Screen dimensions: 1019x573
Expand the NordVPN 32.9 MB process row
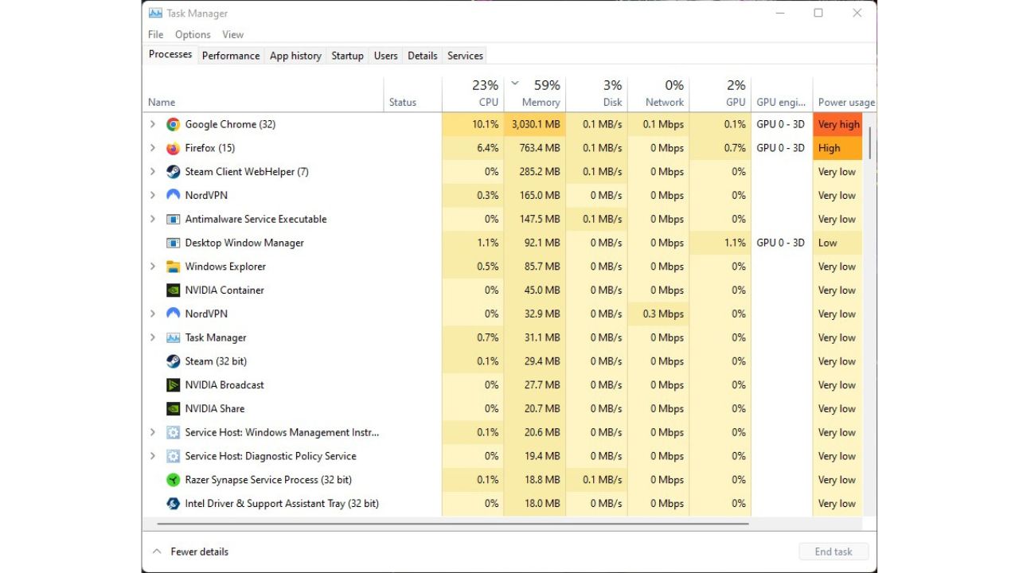click(153, 314)
